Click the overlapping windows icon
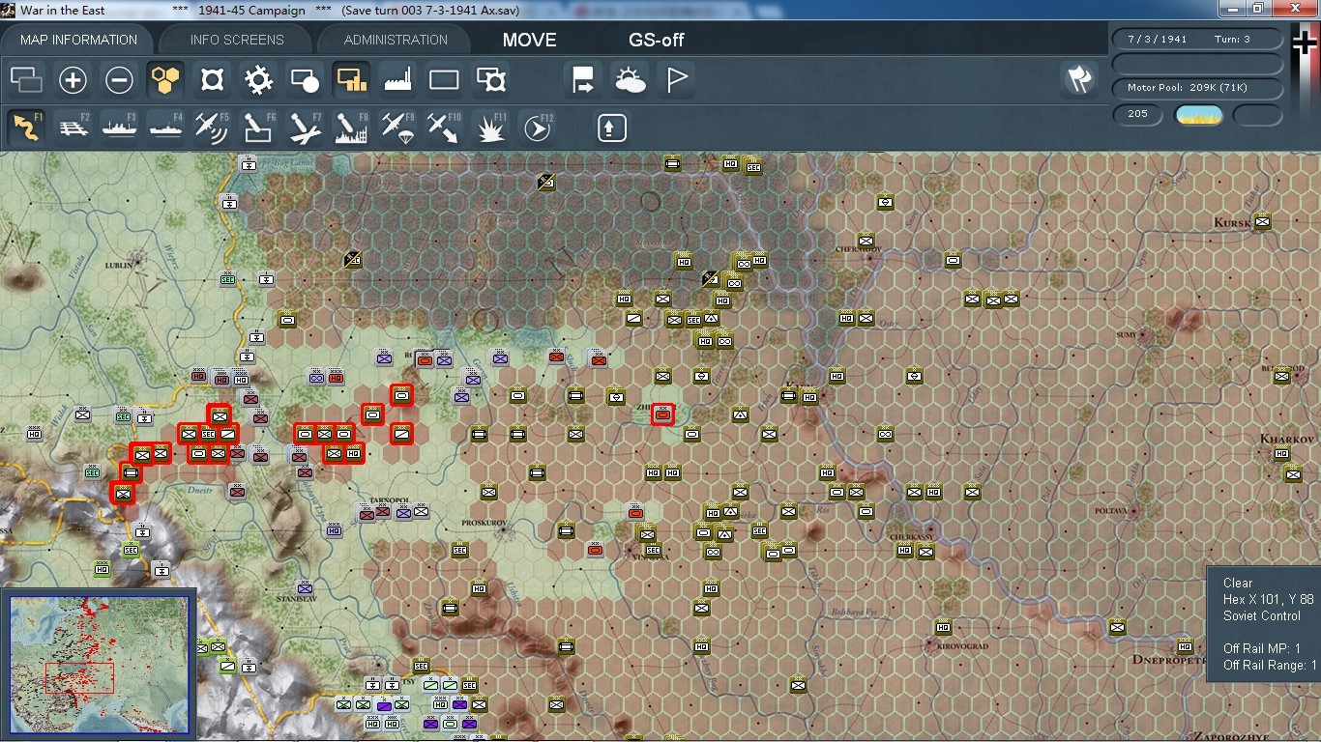Image resolution: width=1321 pixels, height=742 pixels. [x=27, y=80]
